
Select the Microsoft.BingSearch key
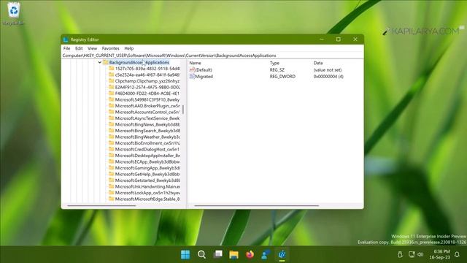(147, 131)
